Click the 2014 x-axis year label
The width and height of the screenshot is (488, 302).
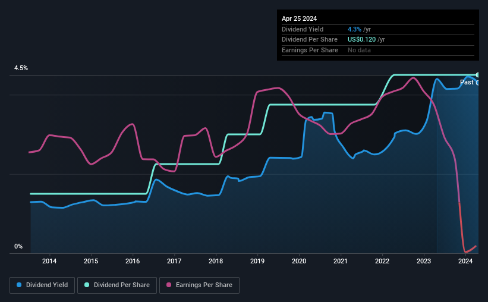(49, 261)
